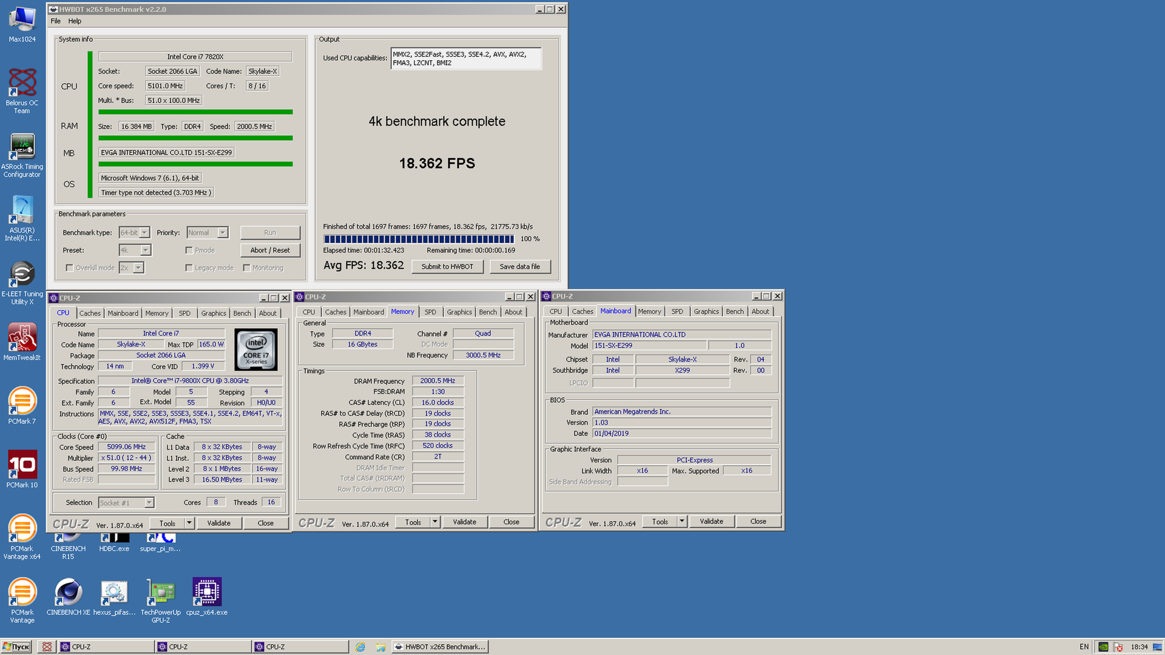Click the Intel Core i7 X-series logo
Image resolution: width=1165 pixels, height=655 pixels.
[x=256, y=349]
